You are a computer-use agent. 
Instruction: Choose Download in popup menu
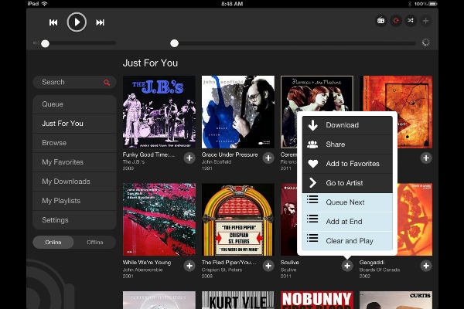(347, 125)
